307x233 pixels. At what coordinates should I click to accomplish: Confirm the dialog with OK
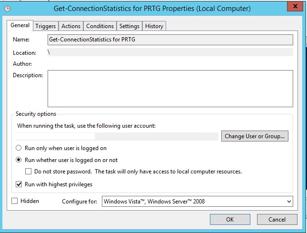click(230, 220)
